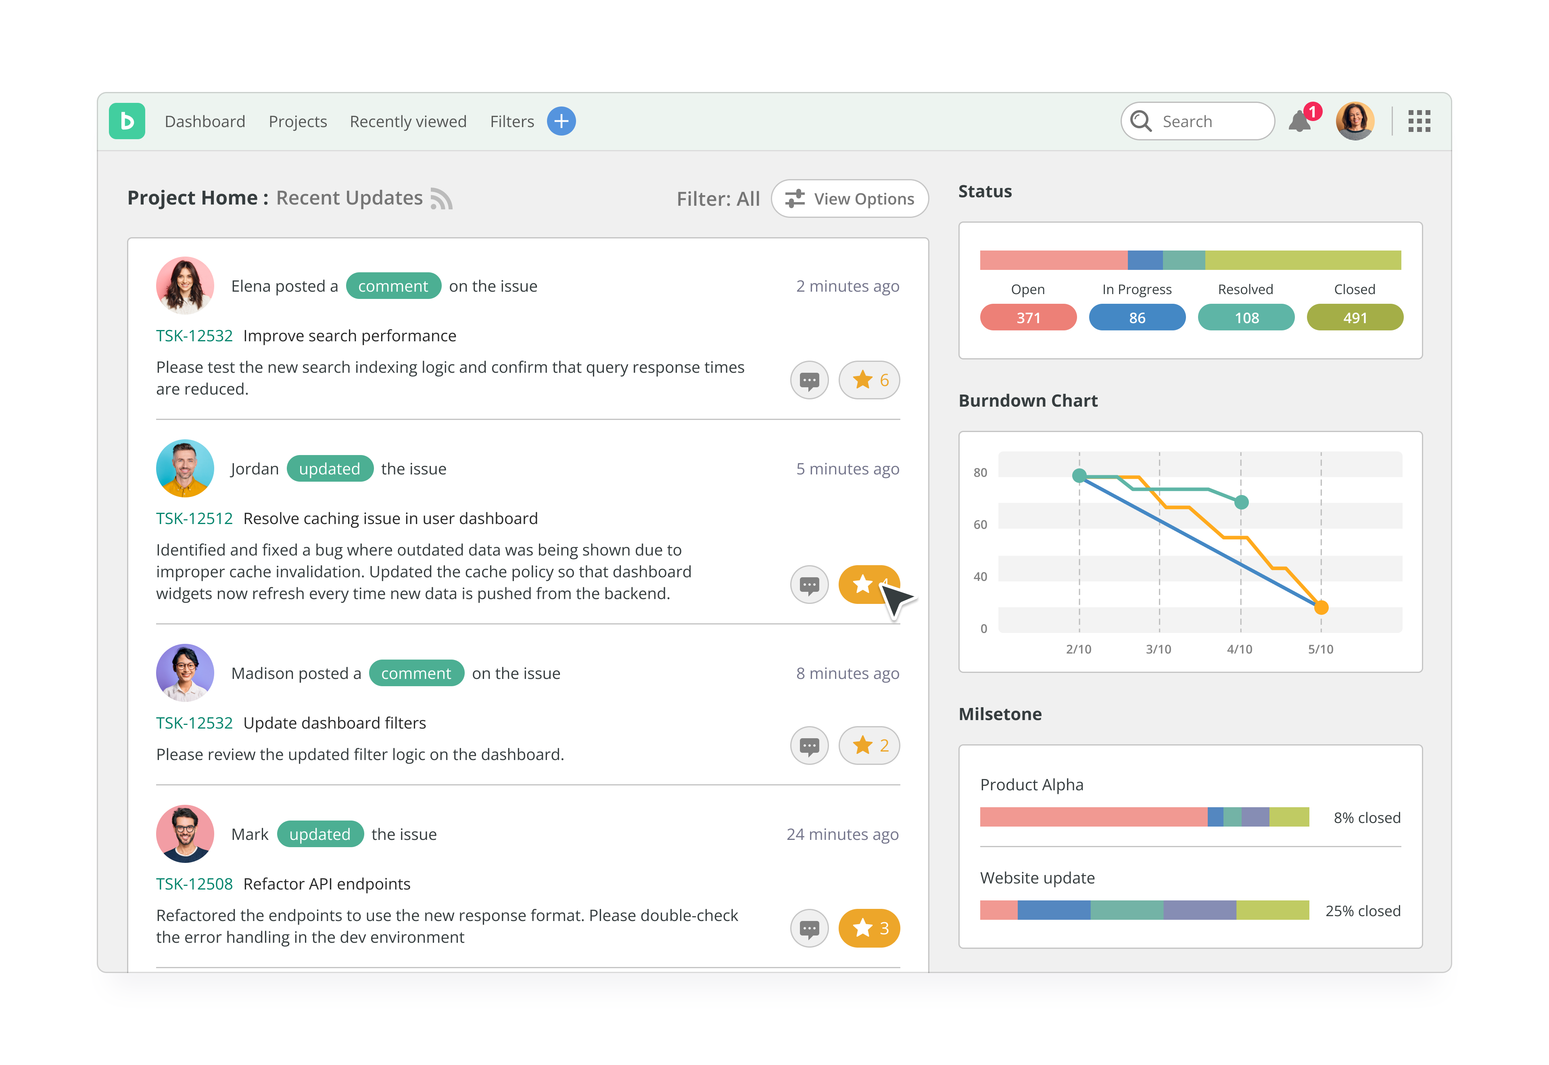Open the Recently viewed menu item
This screenshot has height=1065, width=1549.
point(407,121)
